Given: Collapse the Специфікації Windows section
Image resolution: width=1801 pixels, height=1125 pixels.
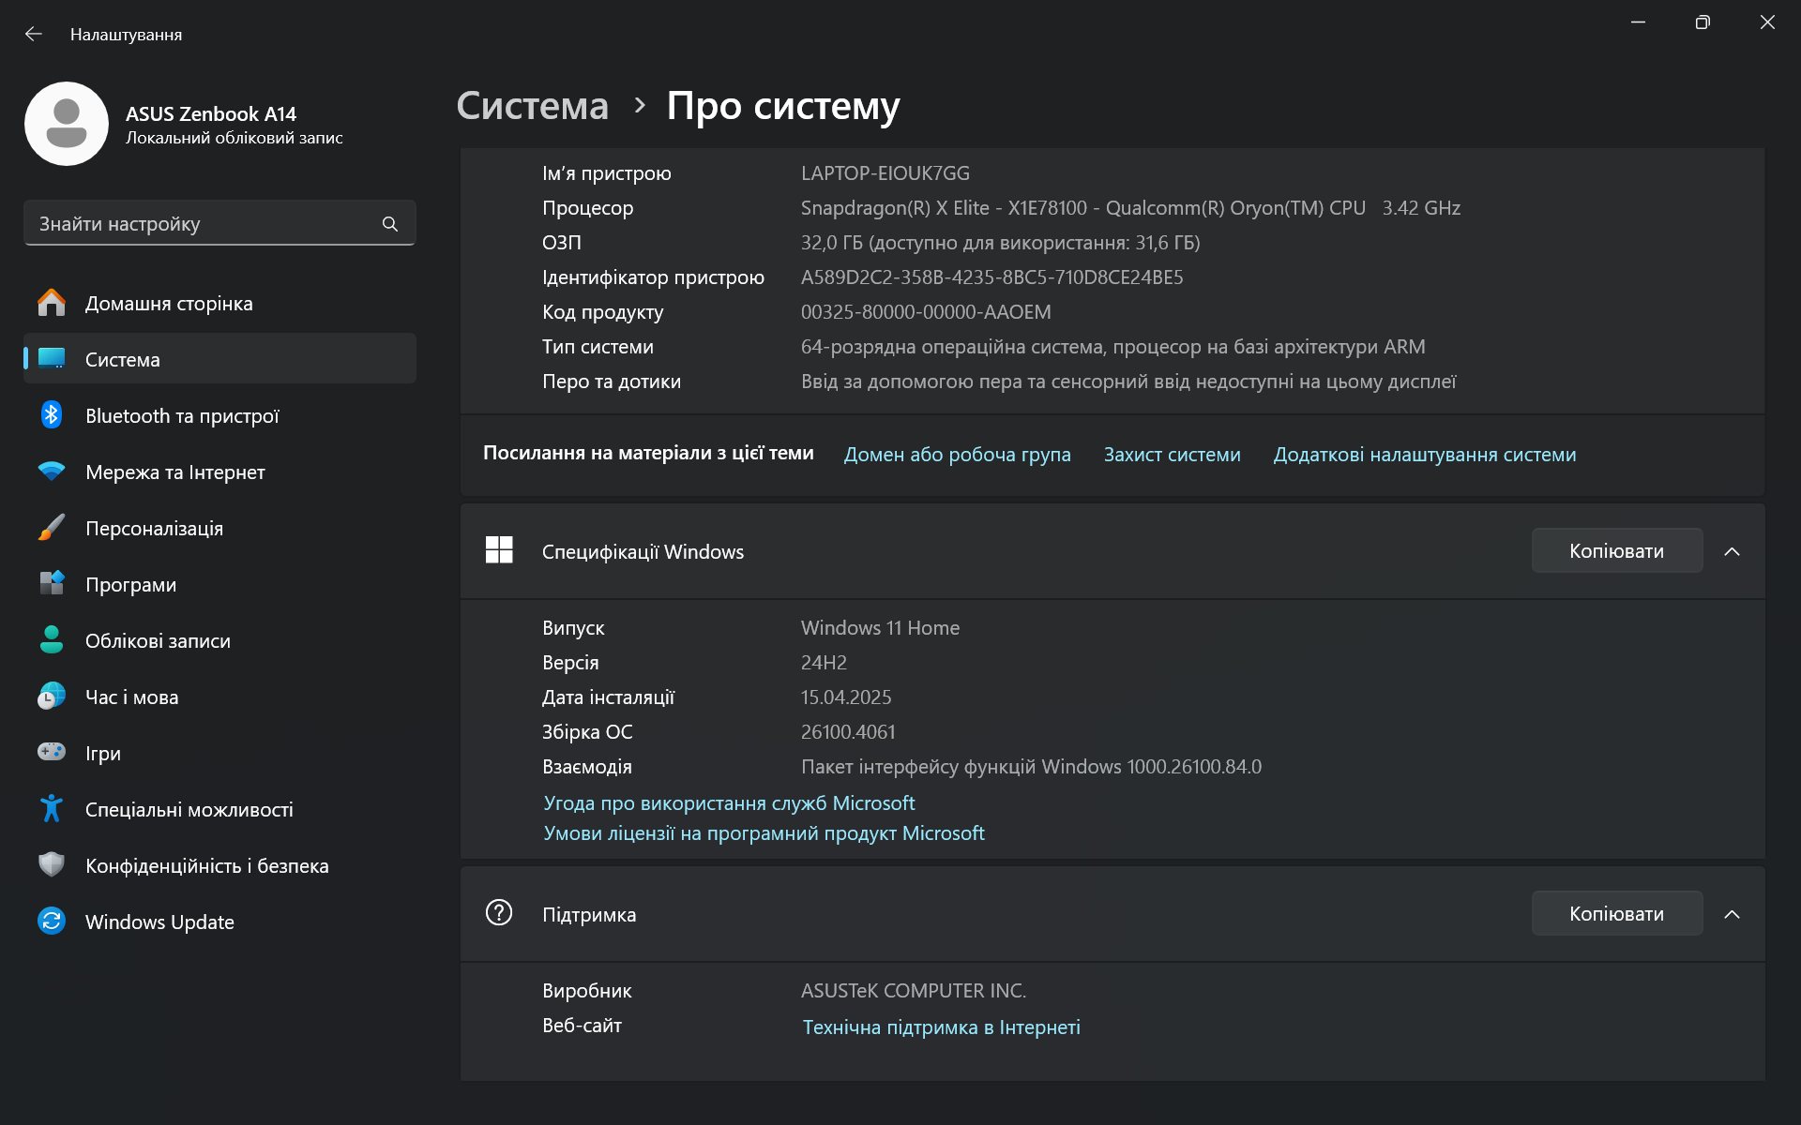Looking at the screenshot, I should 1732,551.
